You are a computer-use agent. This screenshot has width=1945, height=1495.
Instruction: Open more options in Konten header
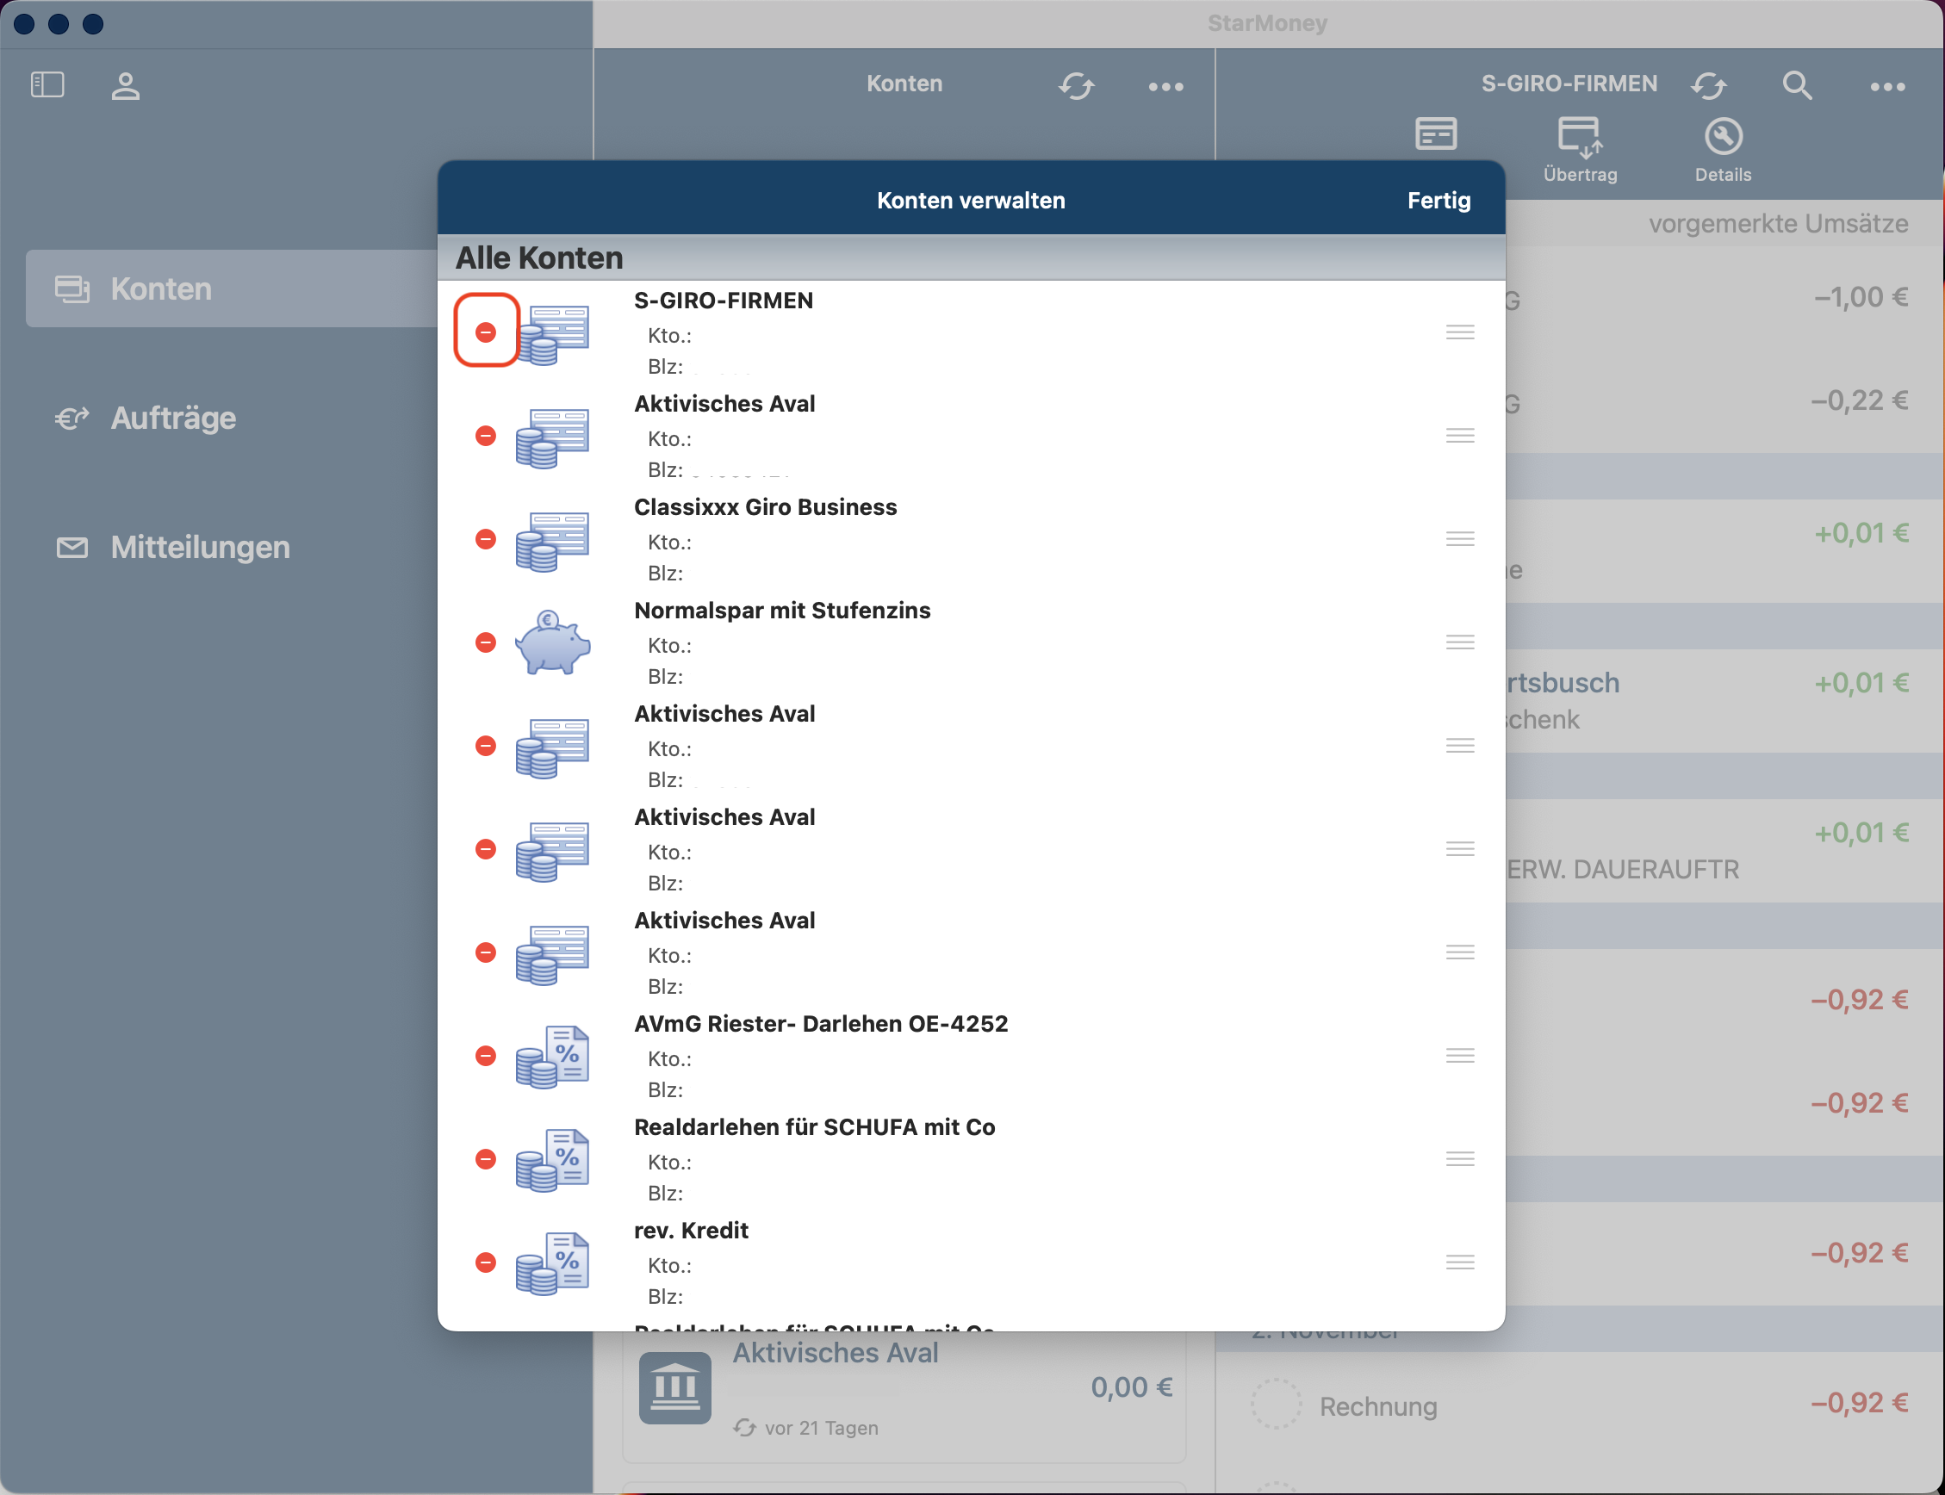tap(1165, 86)
